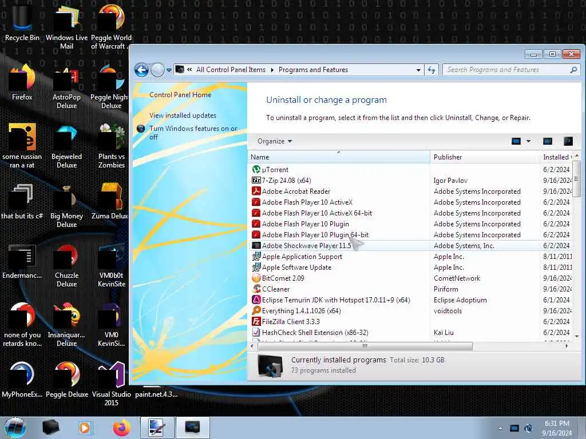
Task: Click the change view icon in toolbar
Action: click(x=516, y=141)
